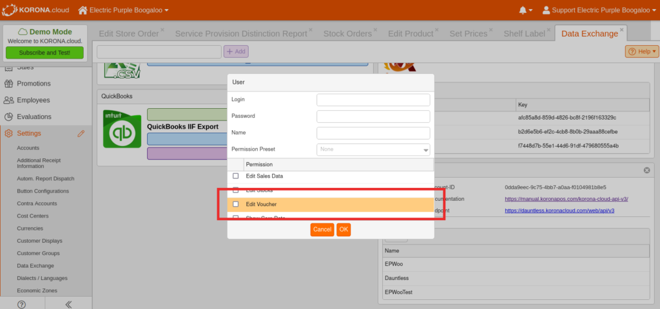This screenshot has width=660, height=309.
Task: Focus the text field beside Add button
Action: (x=159, y=51)
